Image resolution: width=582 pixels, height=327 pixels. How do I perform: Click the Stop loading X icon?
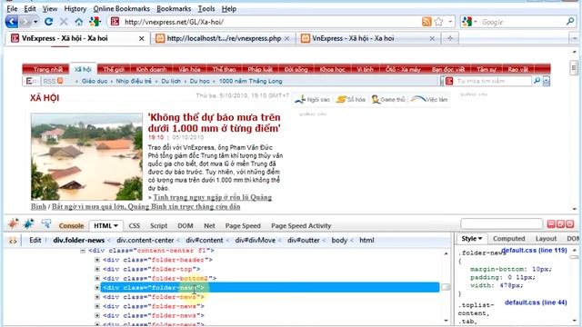pyautogui.click(x=64, y=22)
